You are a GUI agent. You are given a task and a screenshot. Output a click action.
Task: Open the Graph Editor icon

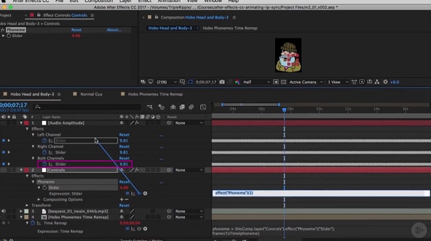click(x=203, y=107)
